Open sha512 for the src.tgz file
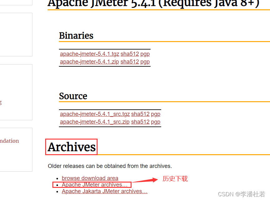Image resolution: width=270 pixels, height=200 pixels. click(x=140, y=114)
